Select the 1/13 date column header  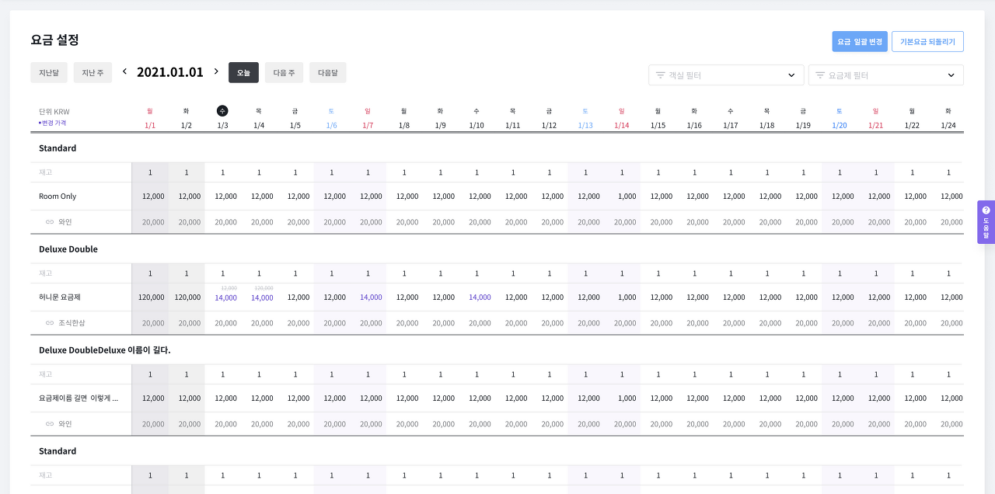click(x=585, y=118)
